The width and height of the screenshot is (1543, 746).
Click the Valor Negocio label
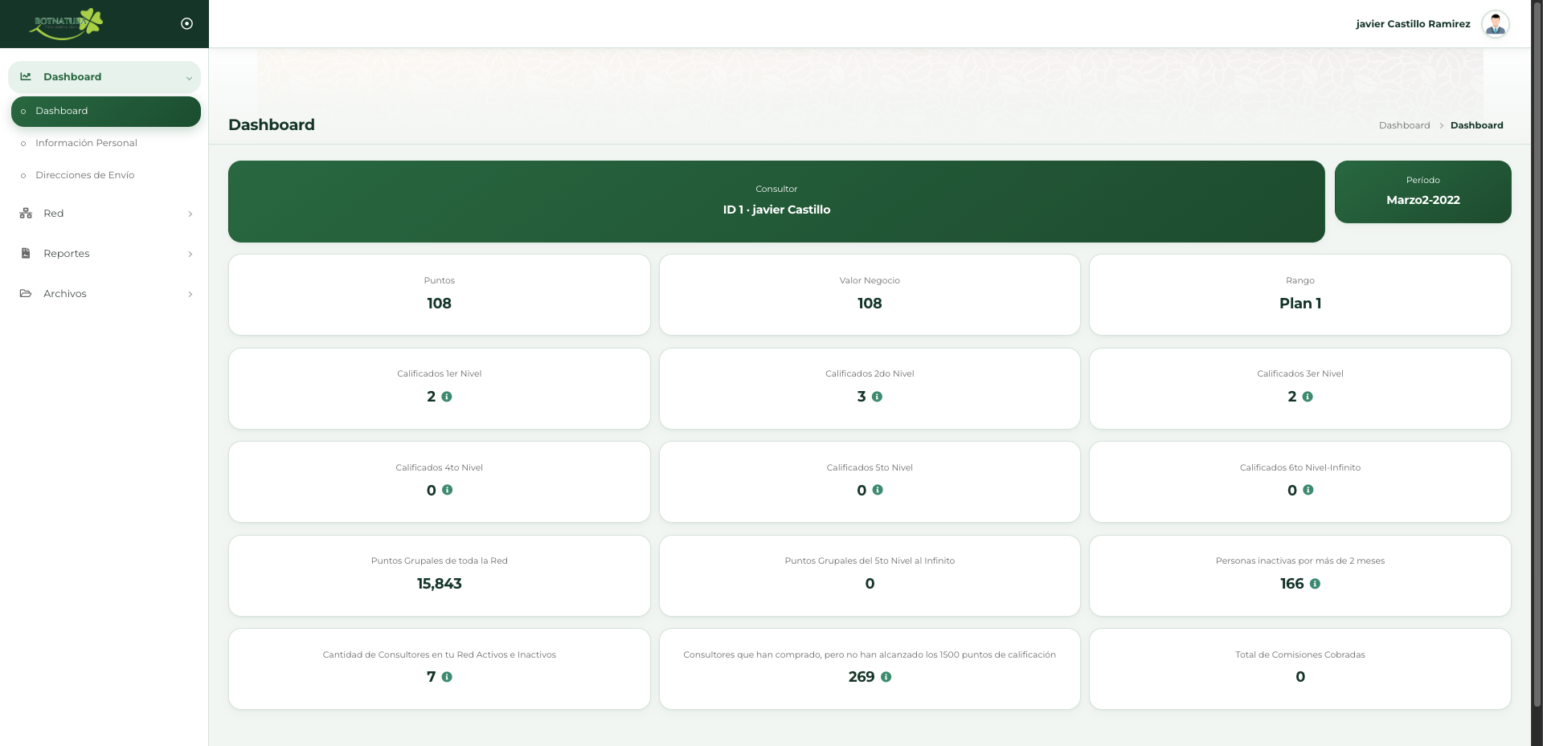click(870, 280)
